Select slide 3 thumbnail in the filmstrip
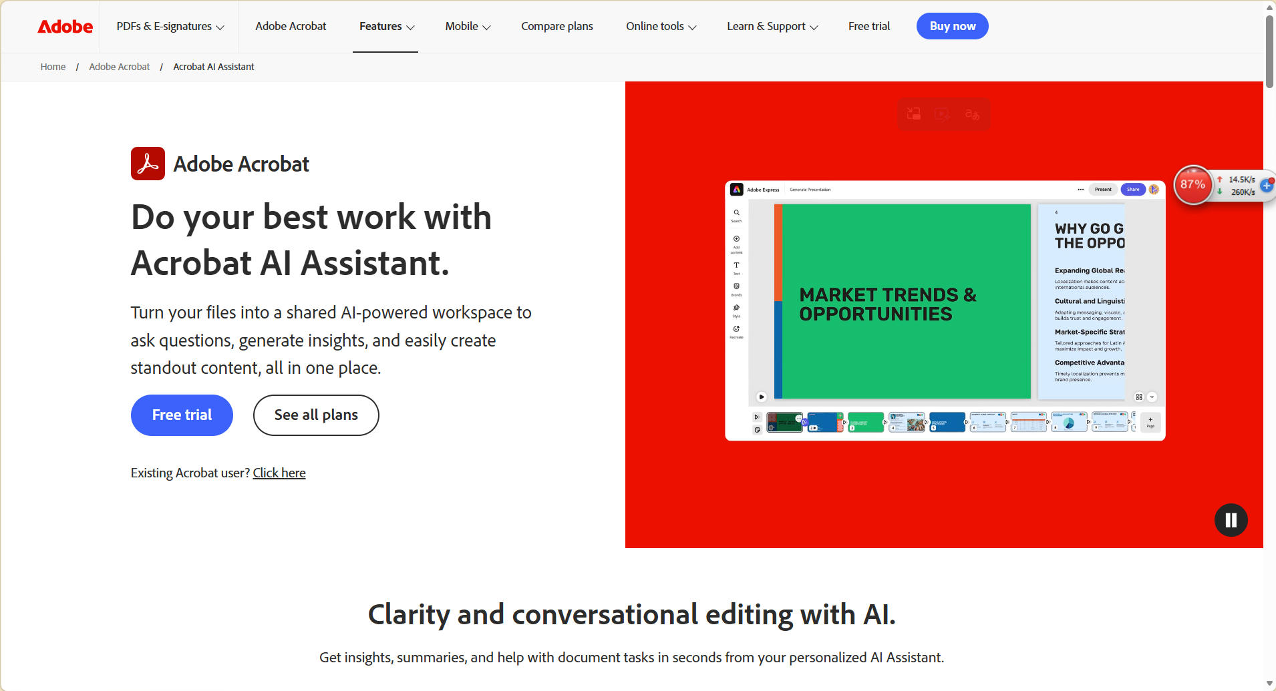This screenshot has width=1276, height=691. click(866, 422)
